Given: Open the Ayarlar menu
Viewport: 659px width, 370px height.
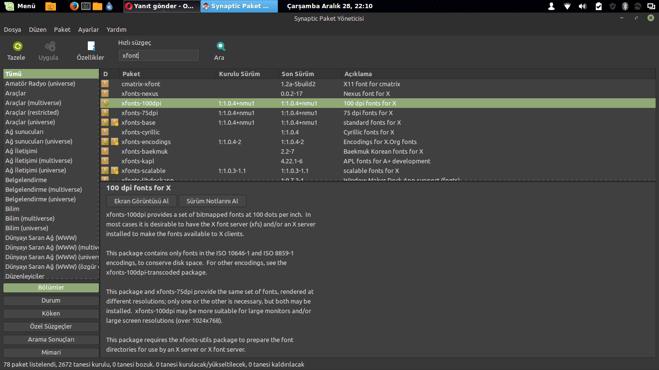Looking at the screenshot, I should [x=88, y=29].
